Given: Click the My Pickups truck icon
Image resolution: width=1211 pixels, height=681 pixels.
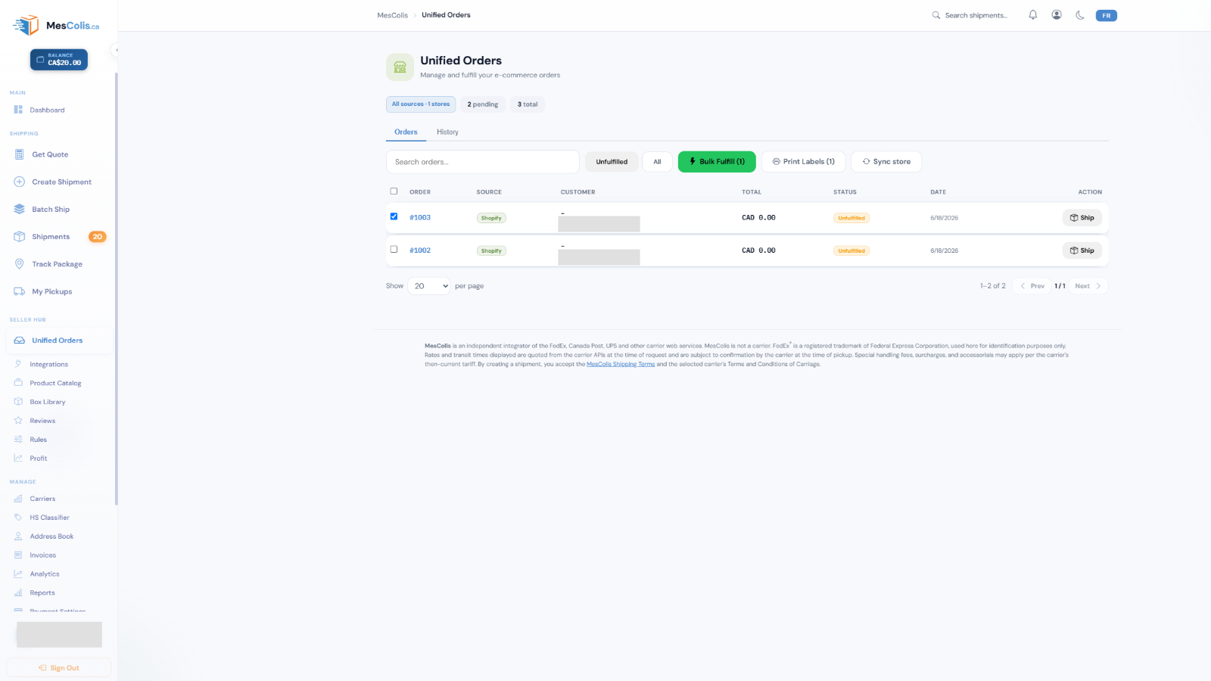Looking at the screenshot, I should [20, 291].
